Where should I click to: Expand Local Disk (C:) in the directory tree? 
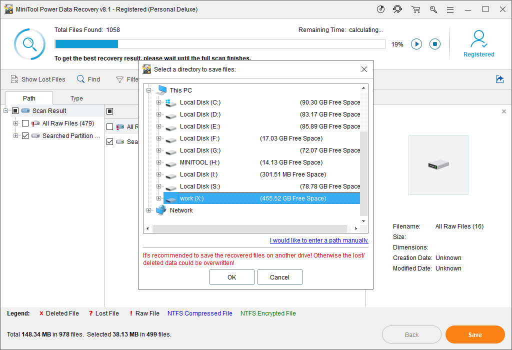[158, 102]
